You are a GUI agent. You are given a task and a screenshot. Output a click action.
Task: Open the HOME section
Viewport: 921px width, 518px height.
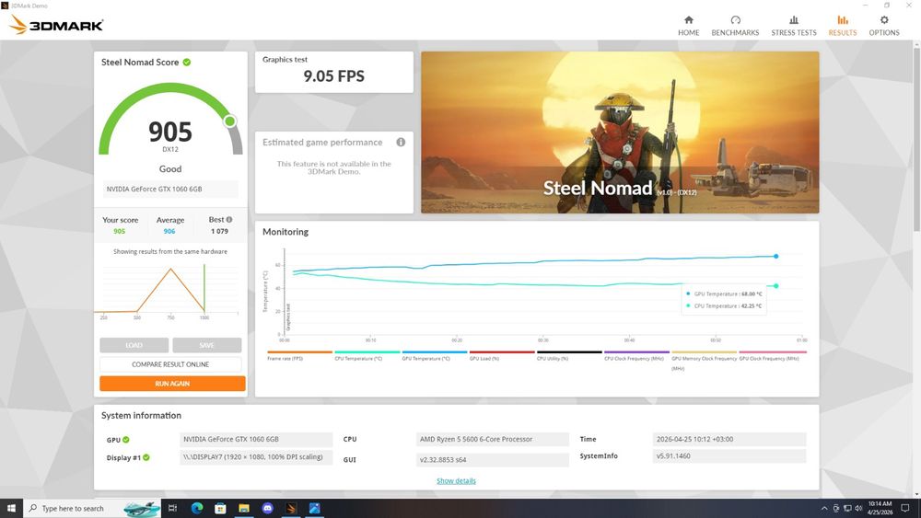click(688, 26)
